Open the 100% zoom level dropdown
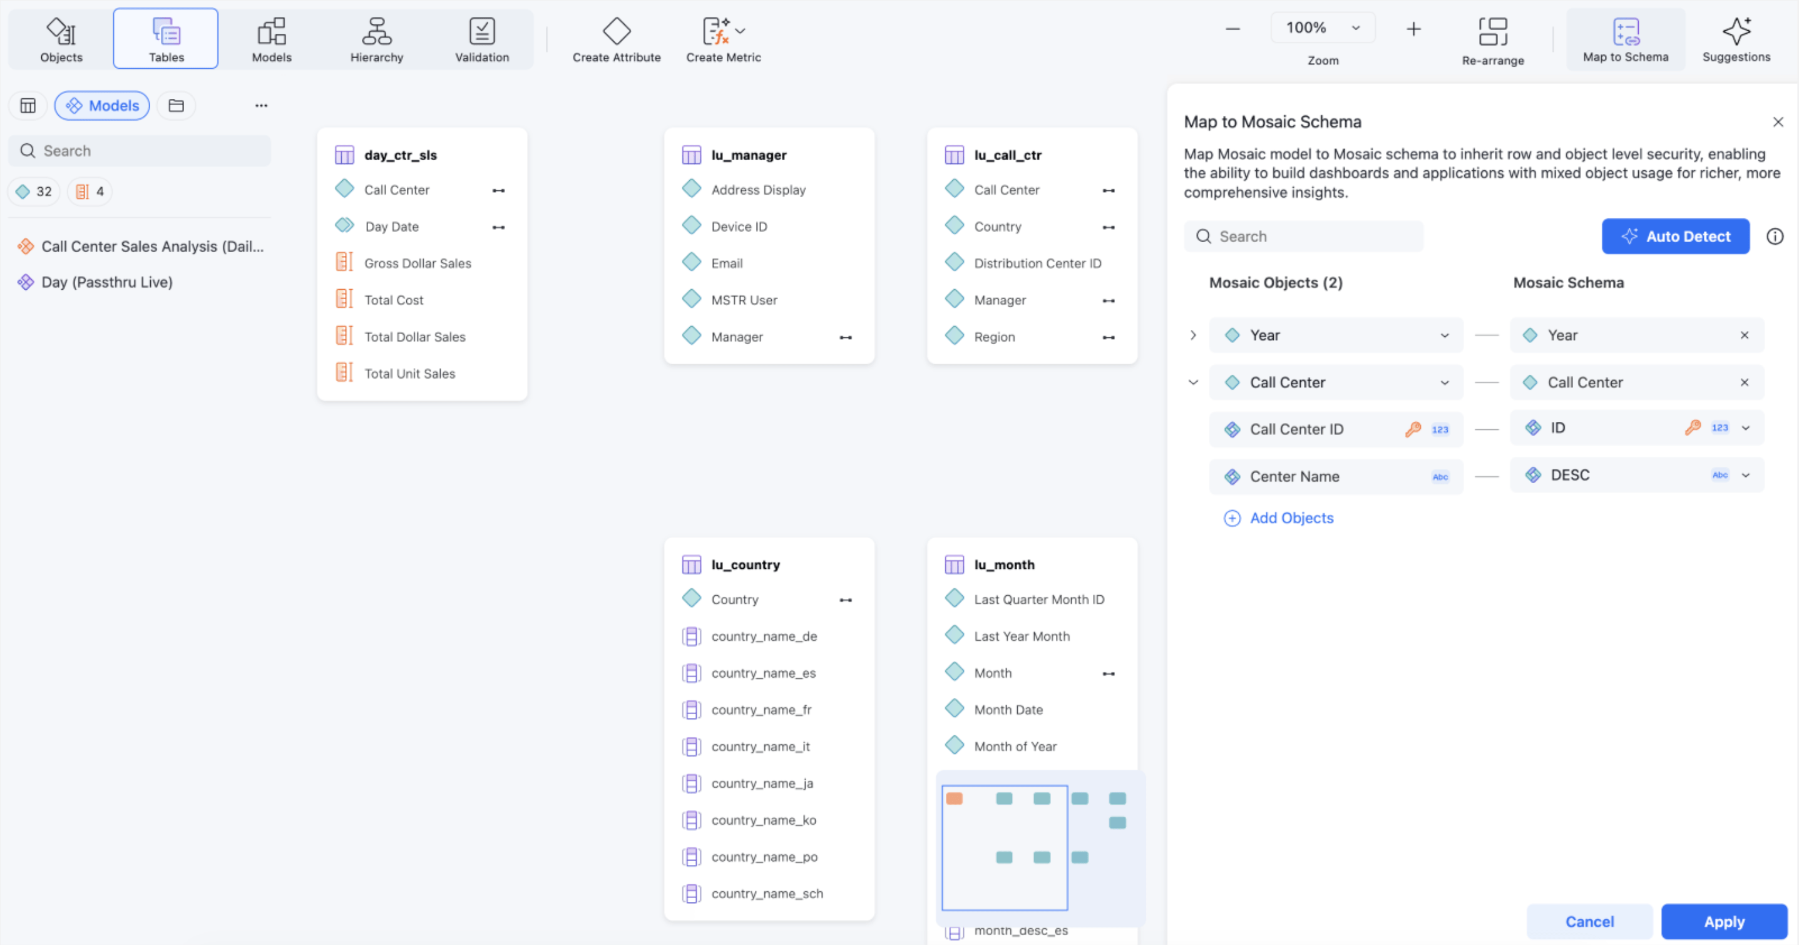The image size is (1799, 945). pos(1323,28)
